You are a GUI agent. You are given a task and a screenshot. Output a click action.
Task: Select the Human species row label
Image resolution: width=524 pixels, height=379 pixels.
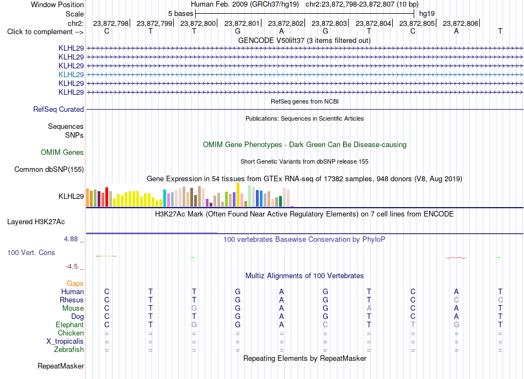72,291
